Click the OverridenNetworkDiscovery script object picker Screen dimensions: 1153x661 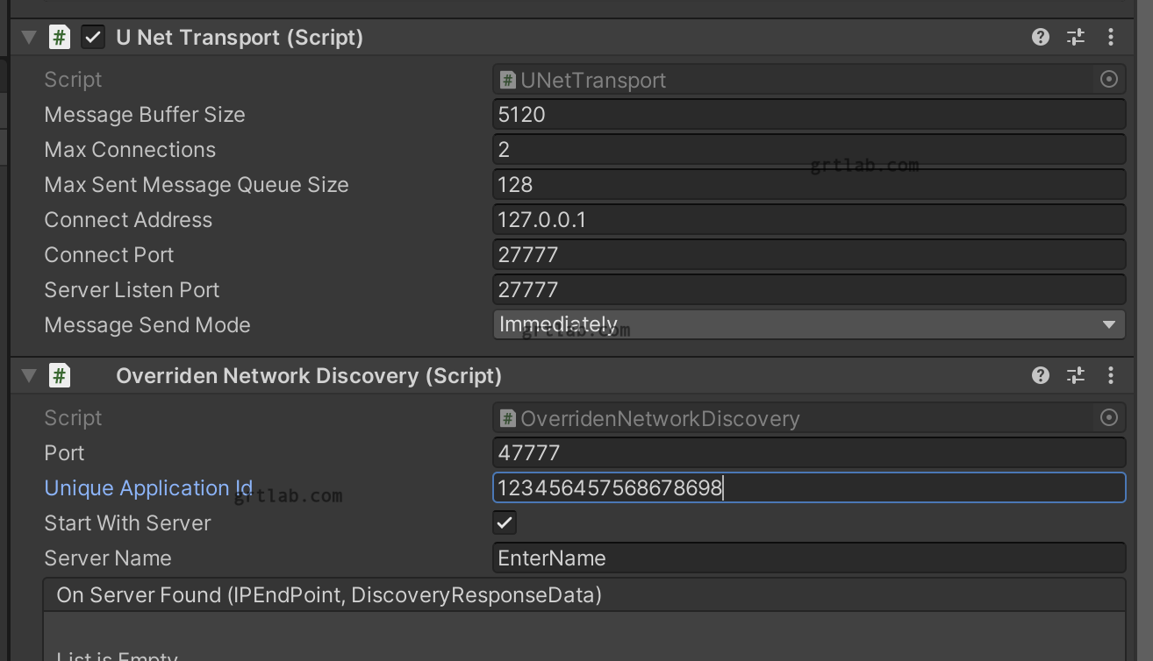tap(1108, 417)
